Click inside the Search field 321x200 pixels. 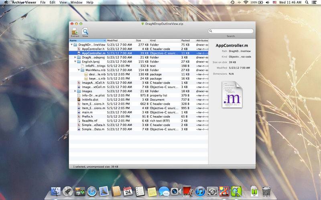(231, 31)
